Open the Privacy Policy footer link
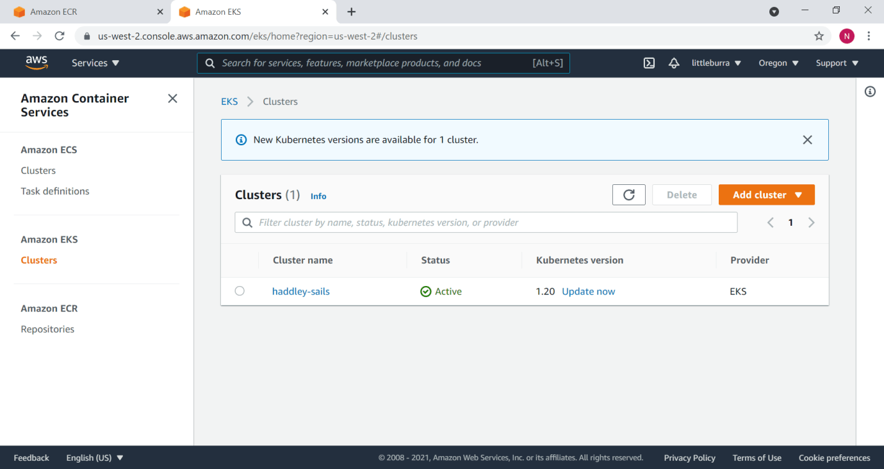 tap(690, 457)
